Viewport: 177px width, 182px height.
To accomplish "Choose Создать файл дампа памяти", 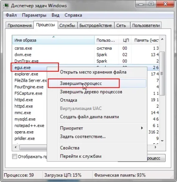I will pyautogui.click(x=97, y=117).
